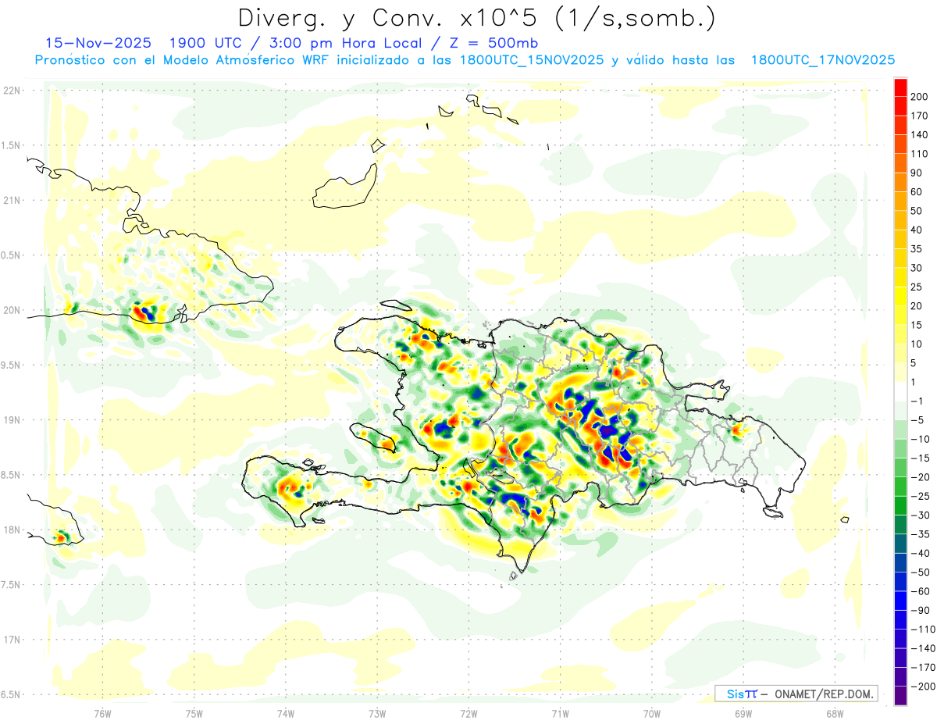Viewport: 937px width, 724px height.
Task: Click the '22N' latitude label
Action: point(11,91)
